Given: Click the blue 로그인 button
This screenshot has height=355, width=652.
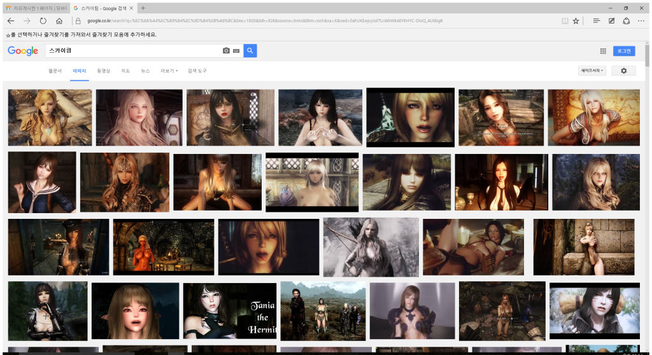Looking at the screenshot, I should pyautogui.click(x=624, y=51).
